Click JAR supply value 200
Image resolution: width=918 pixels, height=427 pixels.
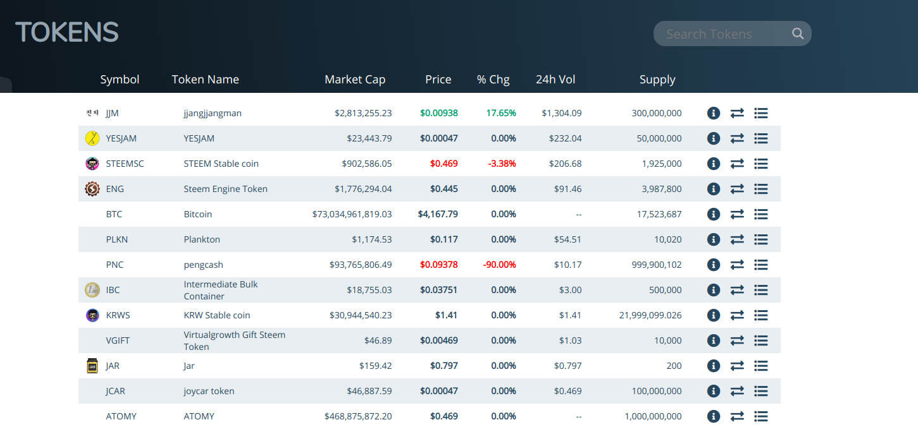[674, 366]
